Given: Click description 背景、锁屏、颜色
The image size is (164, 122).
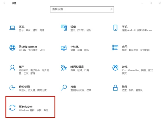Looking at the screenshot, I should [x=79, y=50].
